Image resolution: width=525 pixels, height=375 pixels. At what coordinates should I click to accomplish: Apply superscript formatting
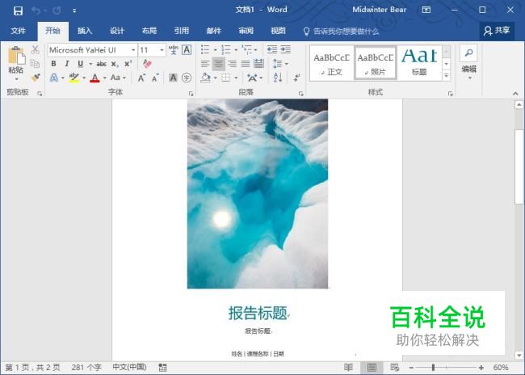pyautogui.click(x=128, y=64)
